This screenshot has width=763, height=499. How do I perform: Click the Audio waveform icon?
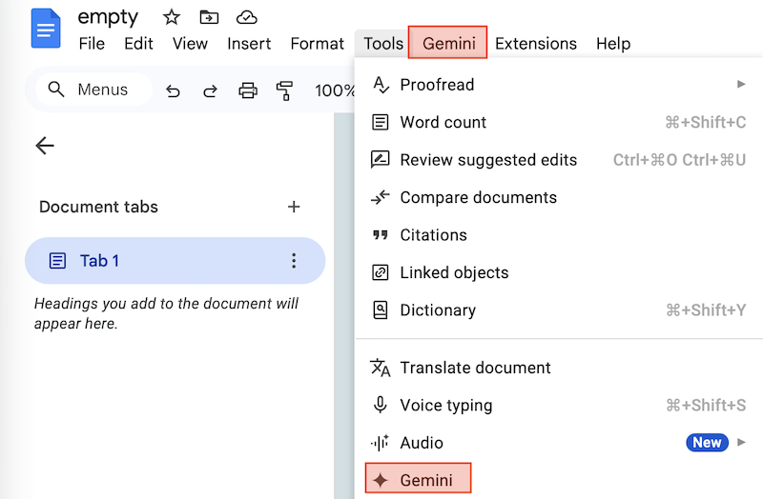380,443
